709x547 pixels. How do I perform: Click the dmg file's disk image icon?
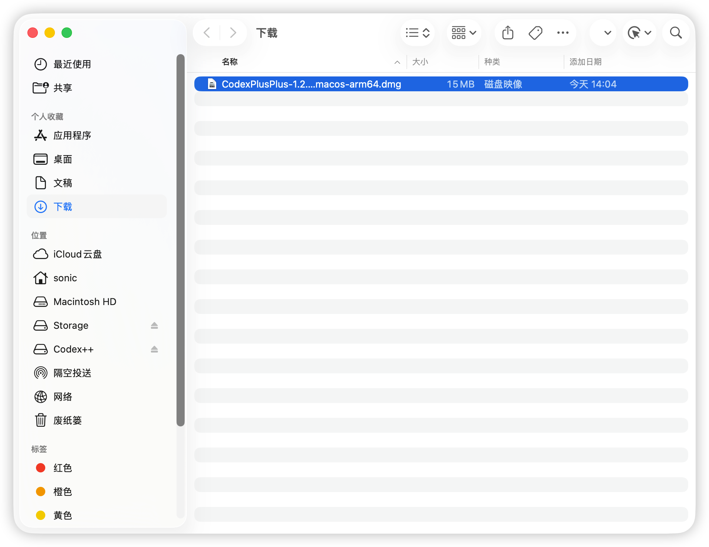coord(212,84)
